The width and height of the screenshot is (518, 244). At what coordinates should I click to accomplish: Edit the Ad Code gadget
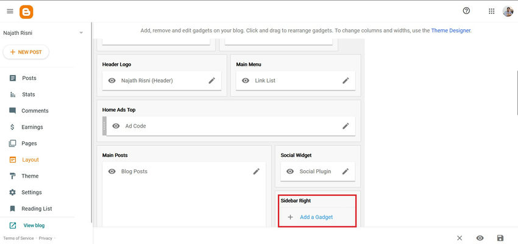click(x=346, y=126)
